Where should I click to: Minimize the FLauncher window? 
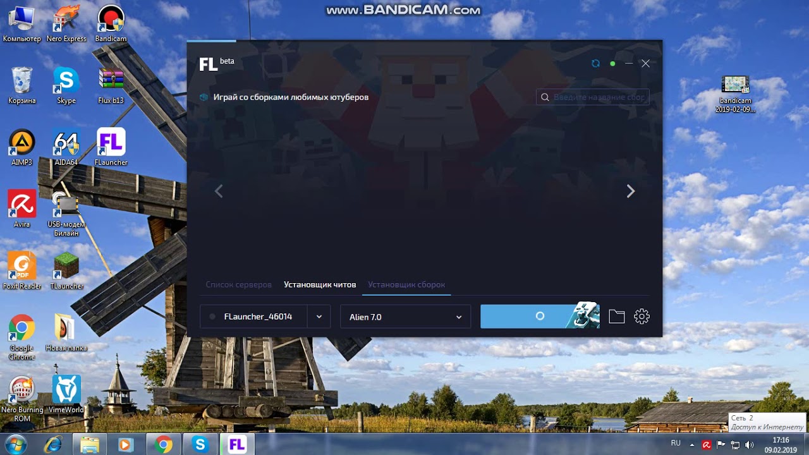click(x=629, y=63)
